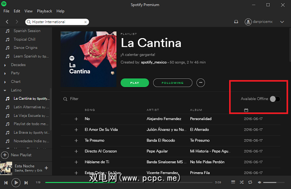The height and width of the screenshot is (189, 291).
Task: Skip to previous track
Action: click(6, 183)
